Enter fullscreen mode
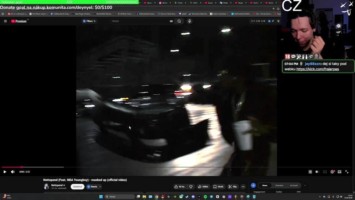This screenshot has height=200, width=355. tap(347, 172)
